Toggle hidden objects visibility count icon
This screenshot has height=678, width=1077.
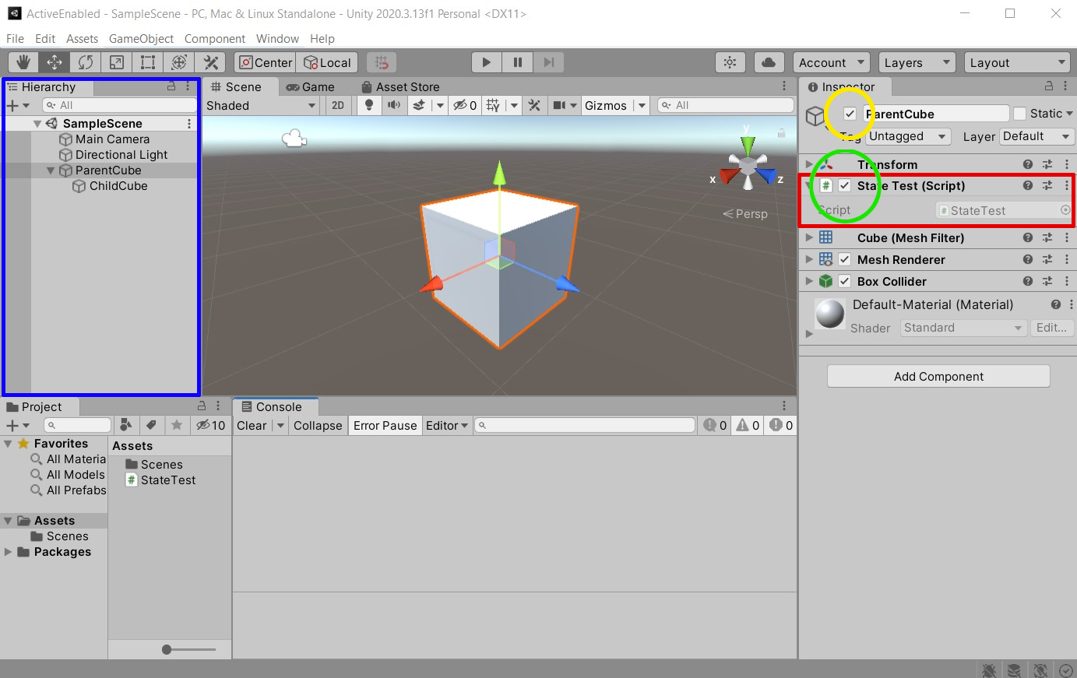pos(466,105)
